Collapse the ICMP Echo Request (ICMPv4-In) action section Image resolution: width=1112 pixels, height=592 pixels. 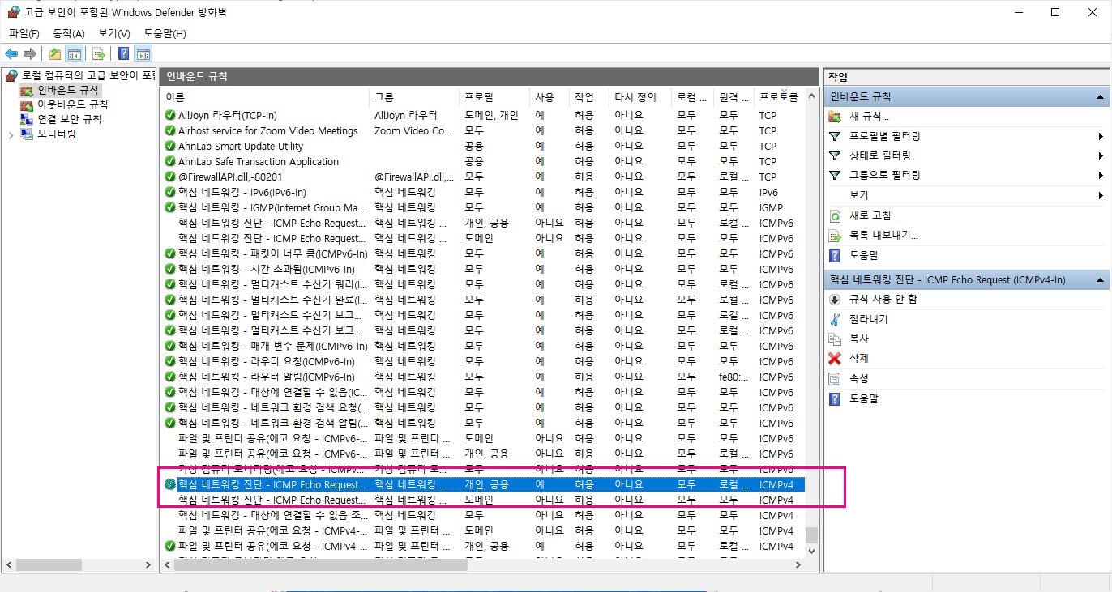tap(1100, 279)
